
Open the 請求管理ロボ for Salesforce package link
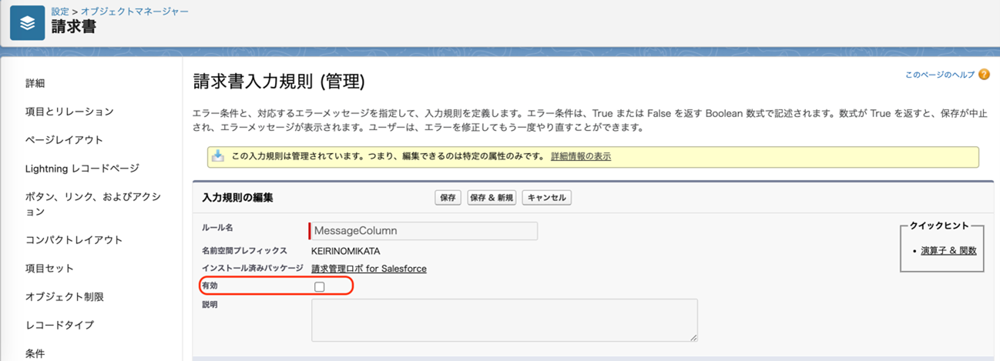(369, 269)
